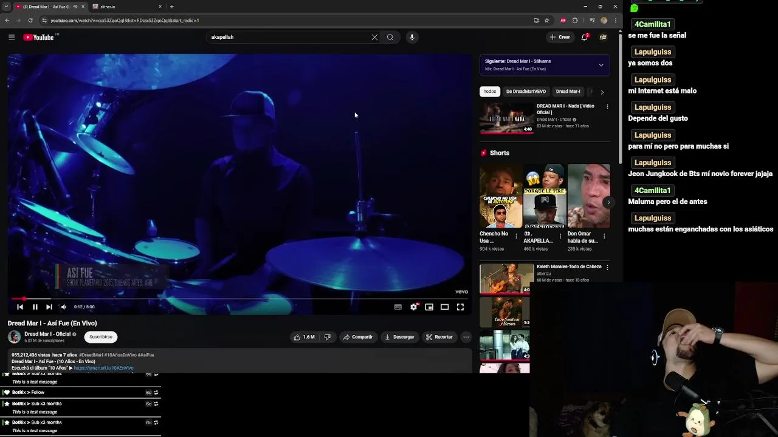Clear the search box text
The height and width of the screenshot is (437, 778).
[x=374, y=37]
